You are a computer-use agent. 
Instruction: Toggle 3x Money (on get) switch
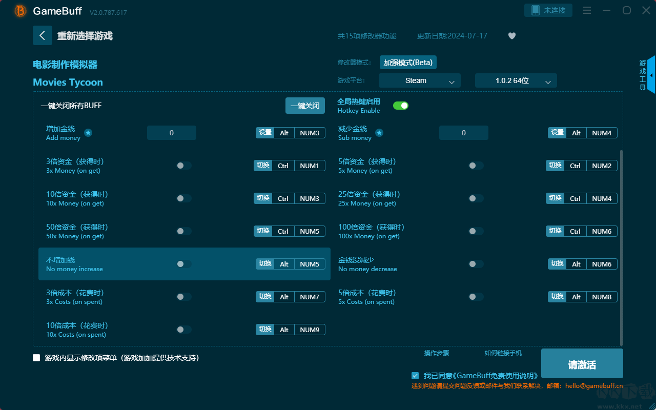pyautogui.click(x=183, y=166)
